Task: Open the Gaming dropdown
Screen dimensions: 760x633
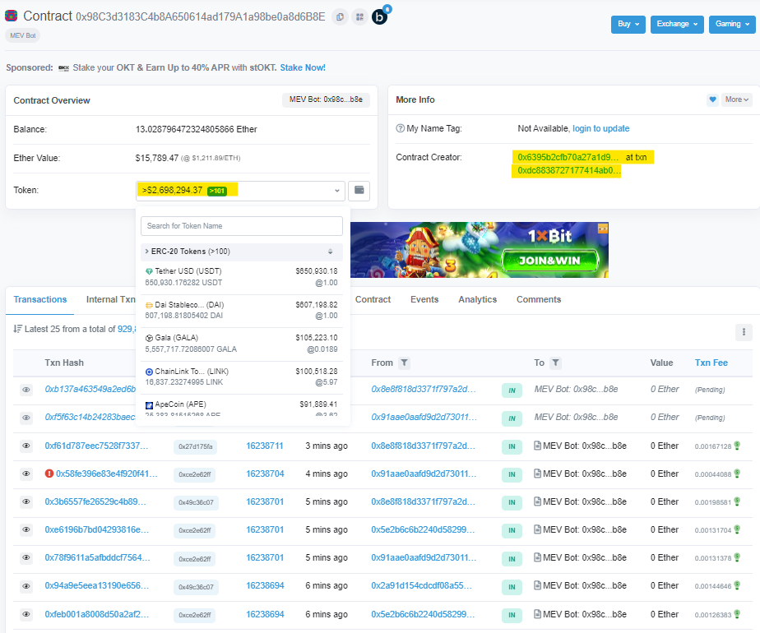Action: tap(732, 24)
